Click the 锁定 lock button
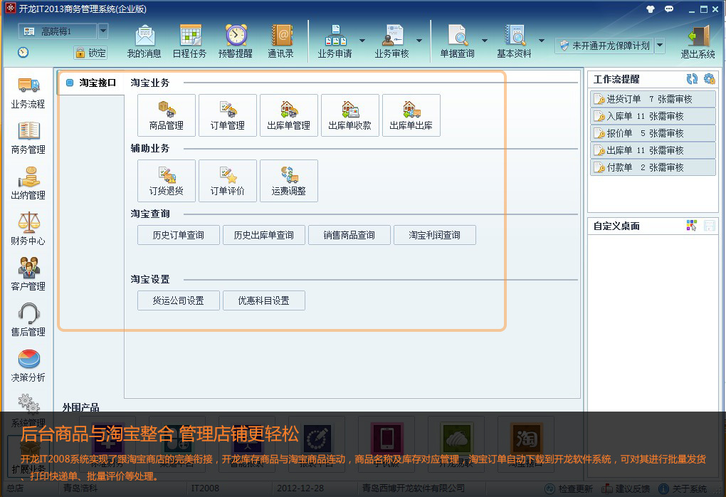The width and height of the screenshot is (726, 497). click(x=91, y=53)
